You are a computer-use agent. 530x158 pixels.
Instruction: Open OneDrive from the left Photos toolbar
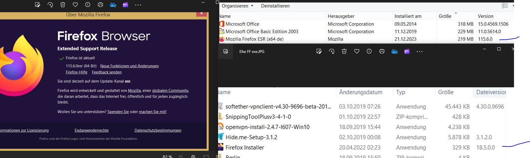click(113, 5)
